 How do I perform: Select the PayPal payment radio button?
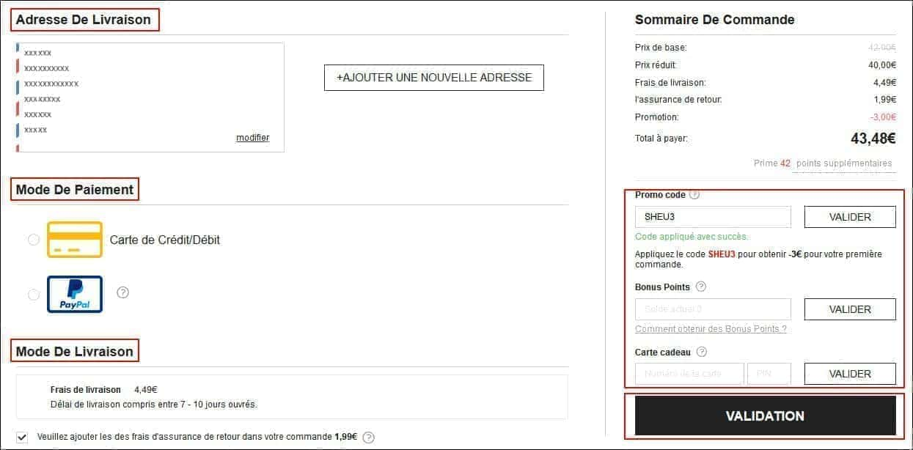[34, 295]
